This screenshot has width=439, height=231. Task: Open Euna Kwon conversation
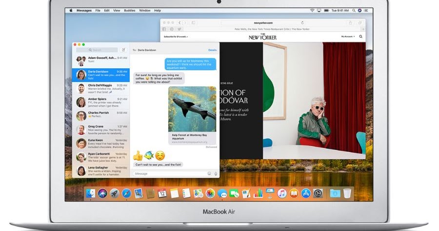click(101, 144)
